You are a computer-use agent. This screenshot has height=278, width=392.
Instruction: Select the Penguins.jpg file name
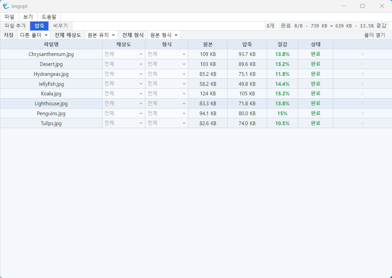[x=51, y=113]
